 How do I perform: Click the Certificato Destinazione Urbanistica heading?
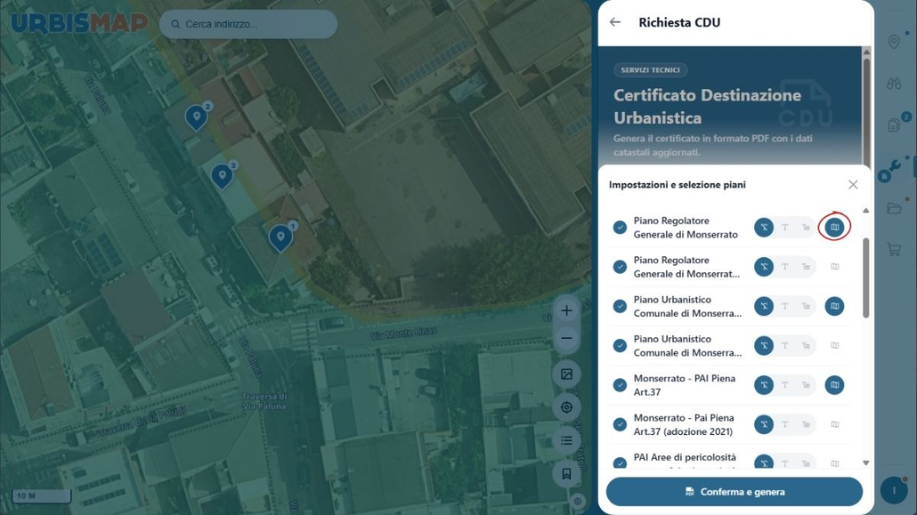[707, 107]
